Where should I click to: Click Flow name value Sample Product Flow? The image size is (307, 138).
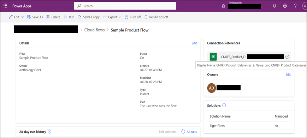click(34, 58)
